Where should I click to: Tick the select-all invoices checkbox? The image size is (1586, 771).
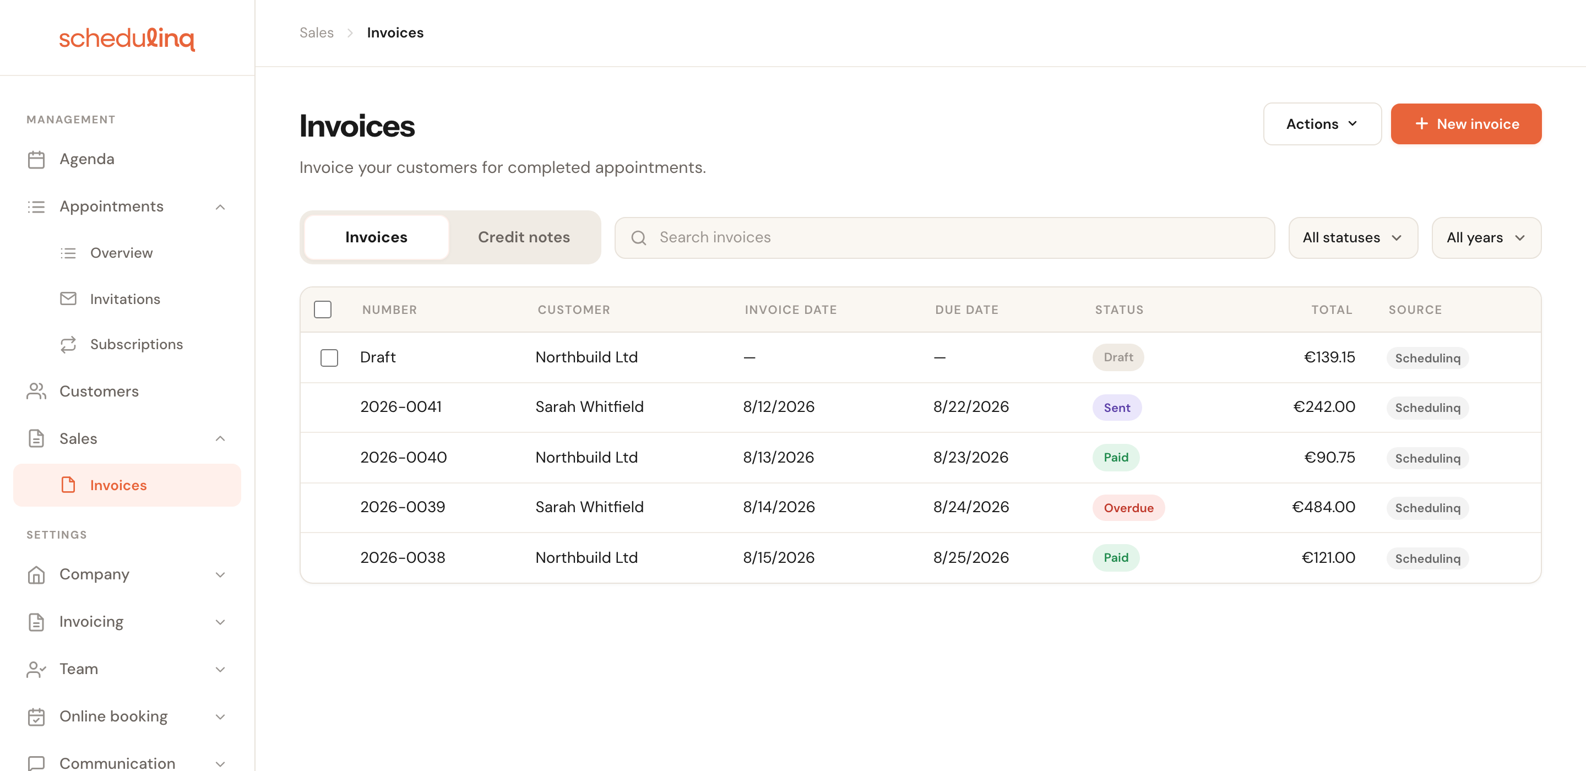323,310
